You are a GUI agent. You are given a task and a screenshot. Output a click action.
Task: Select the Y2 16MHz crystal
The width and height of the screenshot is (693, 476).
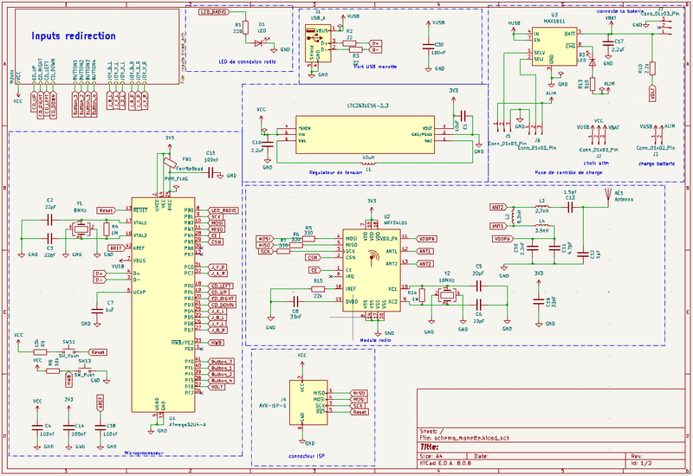(x=447, y=294)
